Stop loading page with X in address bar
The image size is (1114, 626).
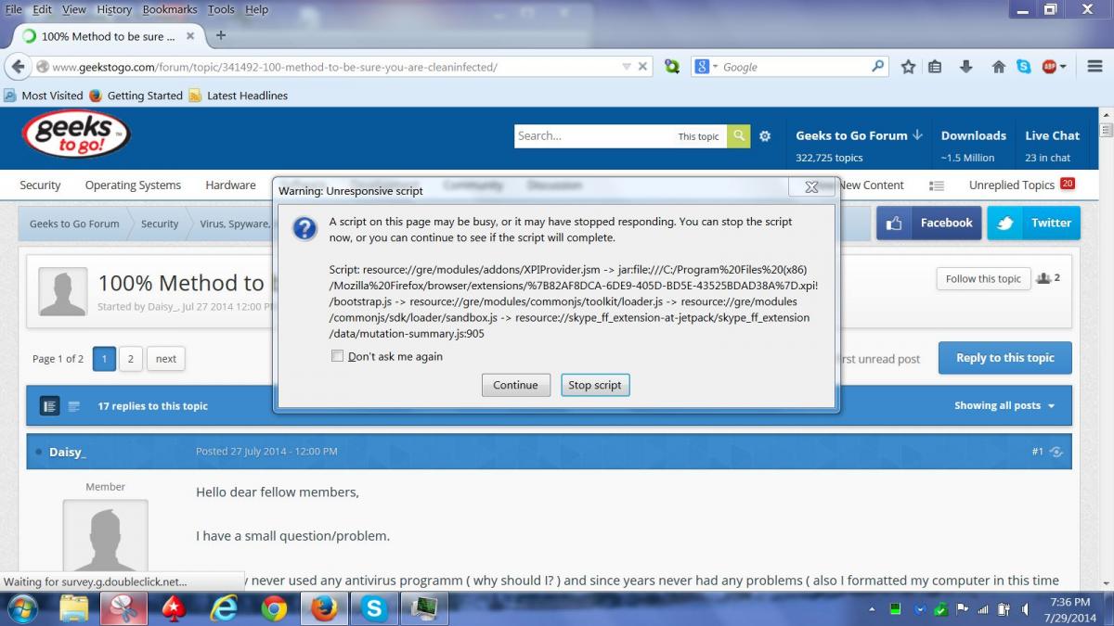pos(642,67)
